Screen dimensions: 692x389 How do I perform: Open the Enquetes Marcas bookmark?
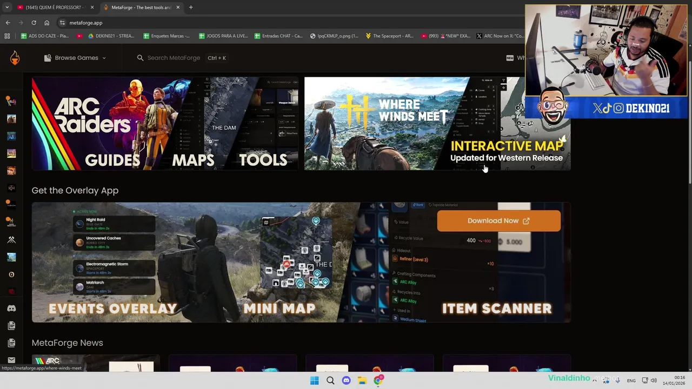167,36
